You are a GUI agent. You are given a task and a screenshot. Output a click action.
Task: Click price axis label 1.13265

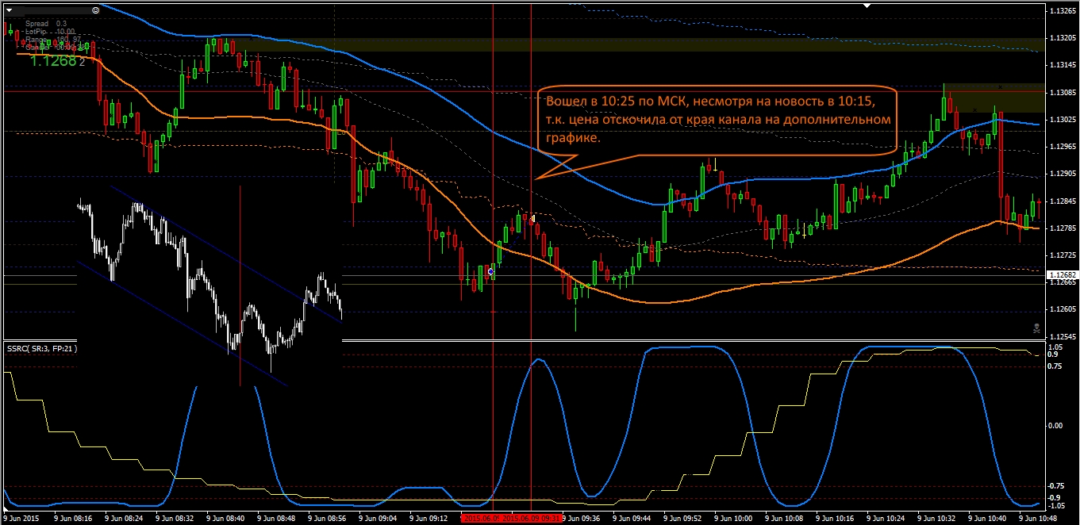coord(1062,11)
